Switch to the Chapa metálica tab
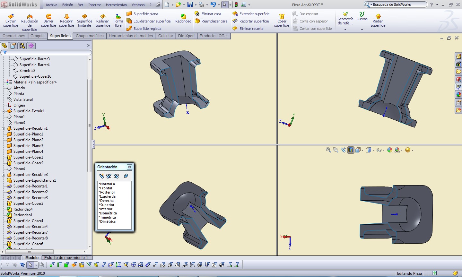462x277 pixels. (90, 36)
